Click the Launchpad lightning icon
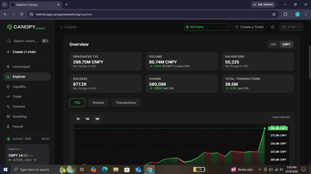311x174 pixels. click(8, 67)
